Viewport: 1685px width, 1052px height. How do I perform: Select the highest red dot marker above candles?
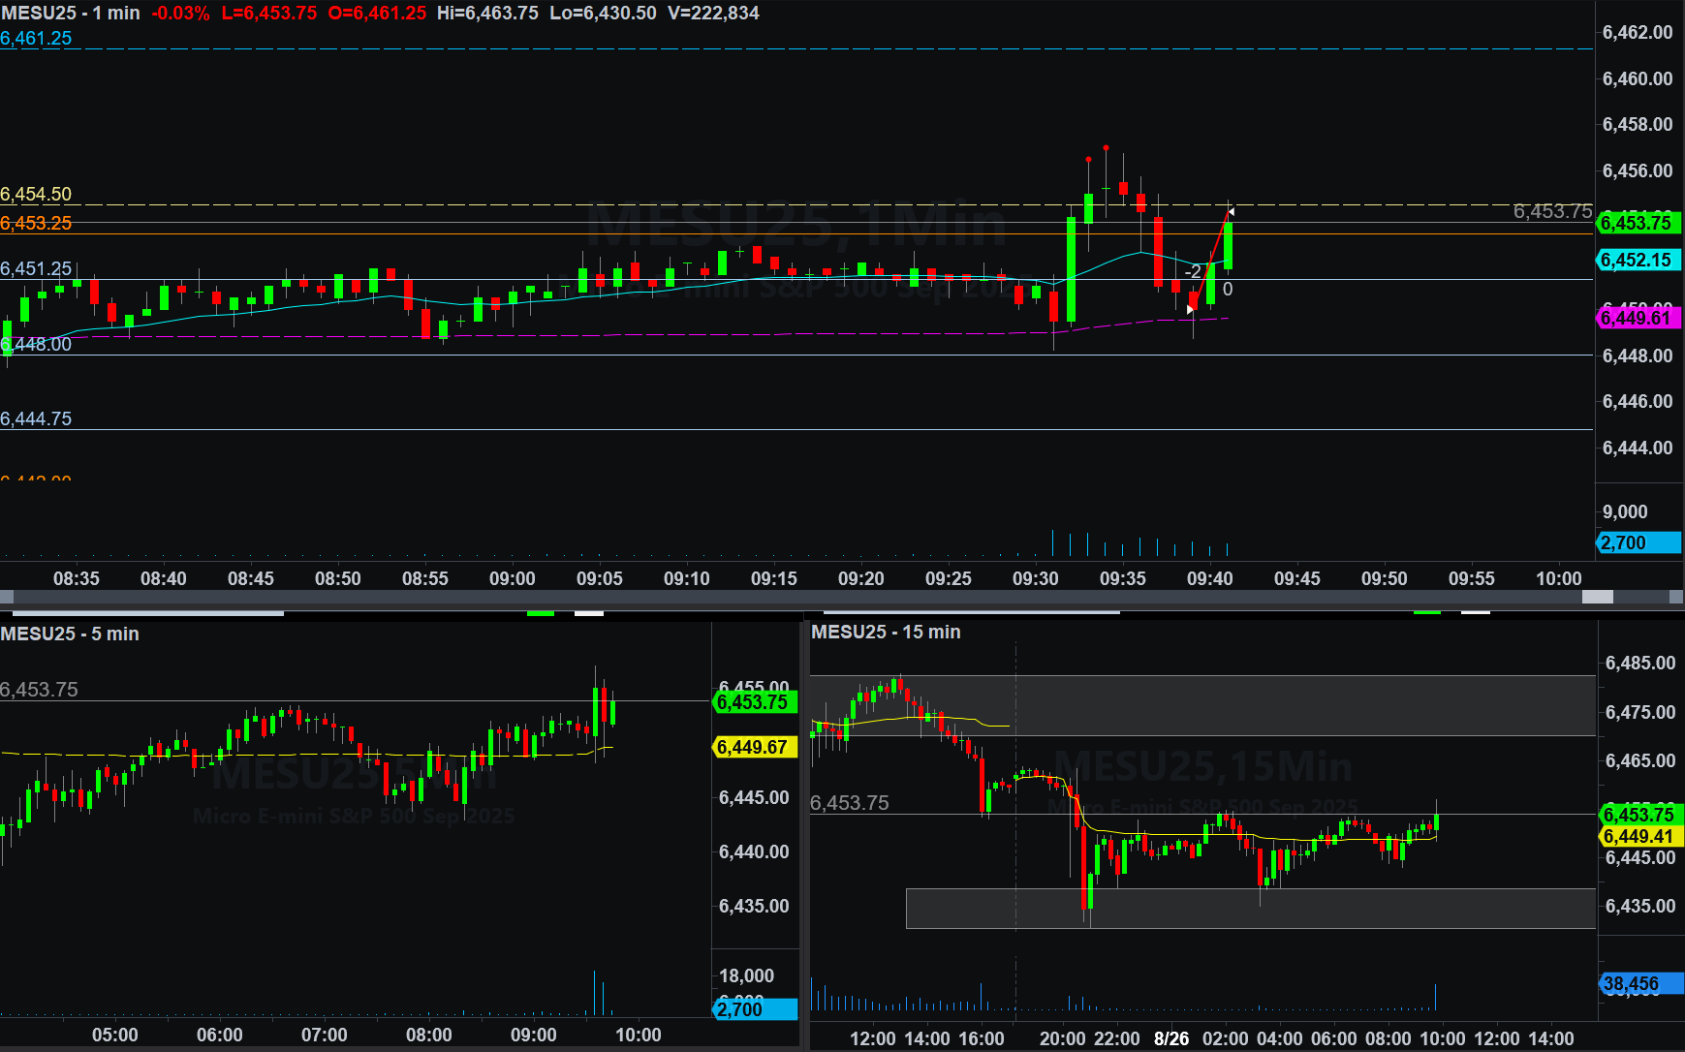tap(1106, 148)
